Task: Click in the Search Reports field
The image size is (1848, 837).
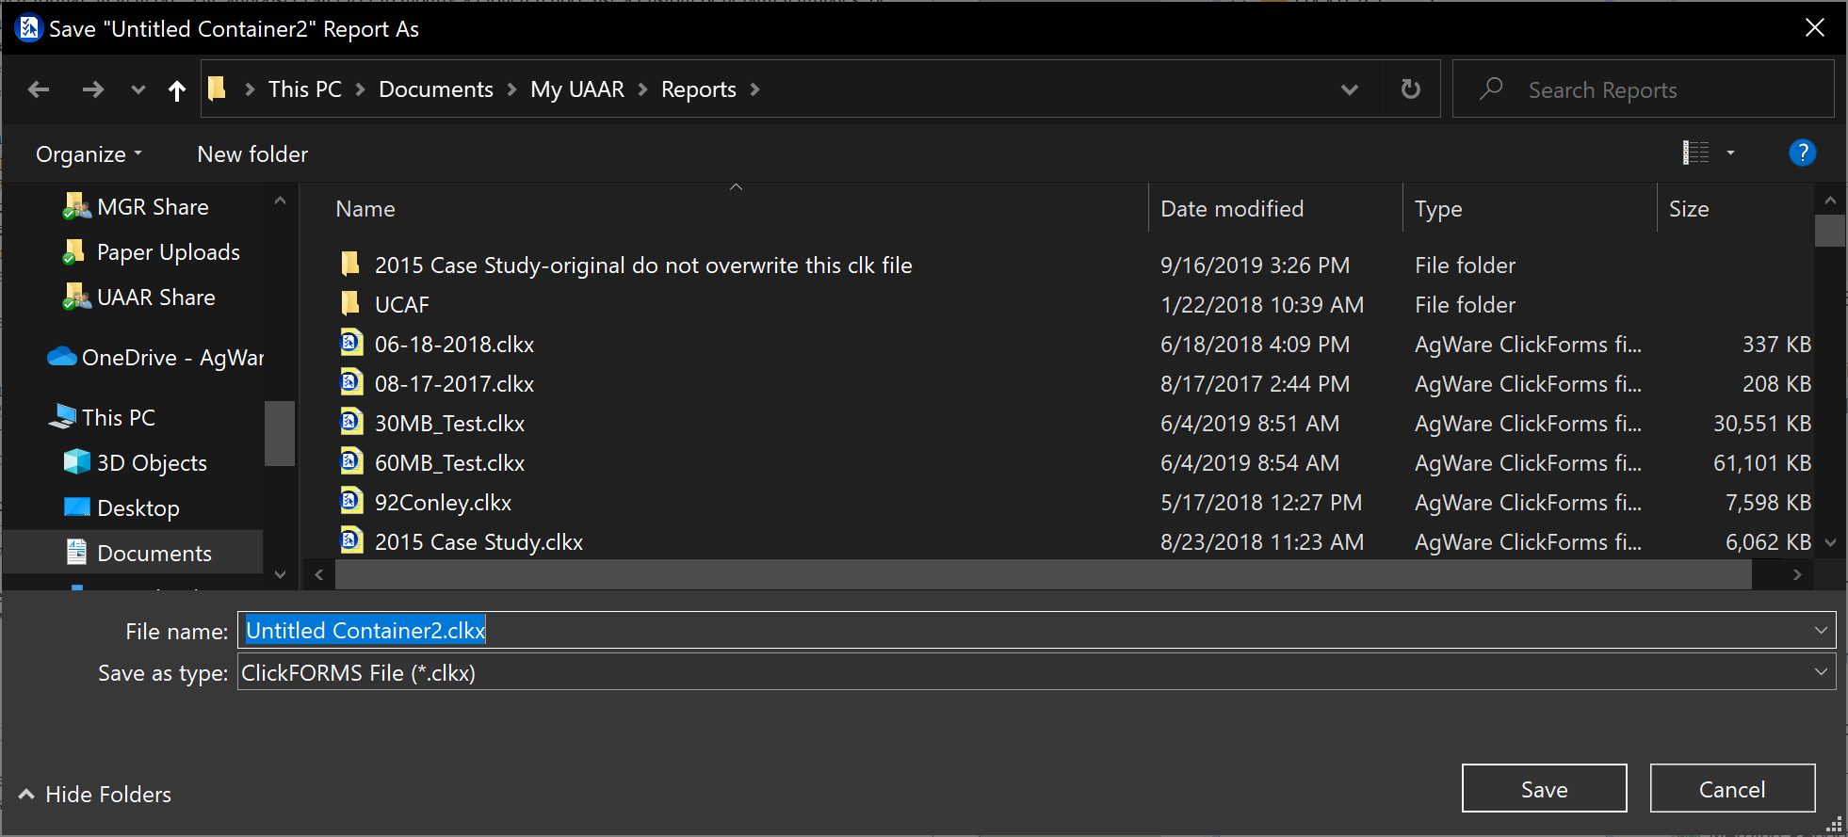Action: coord(1658,89)
